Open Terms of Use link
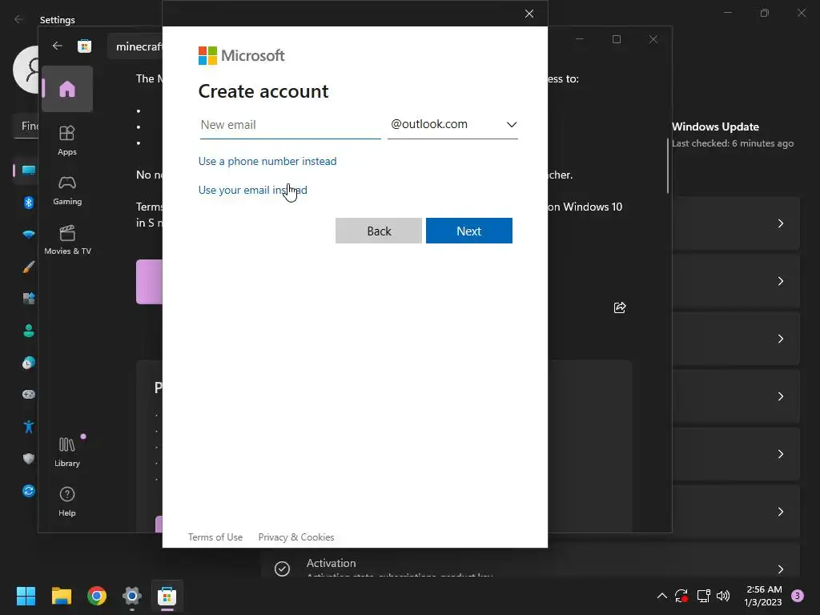820x615 pixels. (x=215, y=537)
